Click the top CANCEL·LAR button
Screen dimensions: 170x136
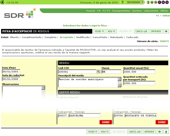pyautogui.click(x=141, y=31)
